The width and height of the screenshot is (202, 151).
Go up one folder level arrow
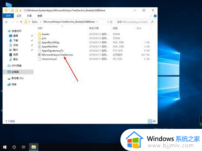tap(21, 22)
